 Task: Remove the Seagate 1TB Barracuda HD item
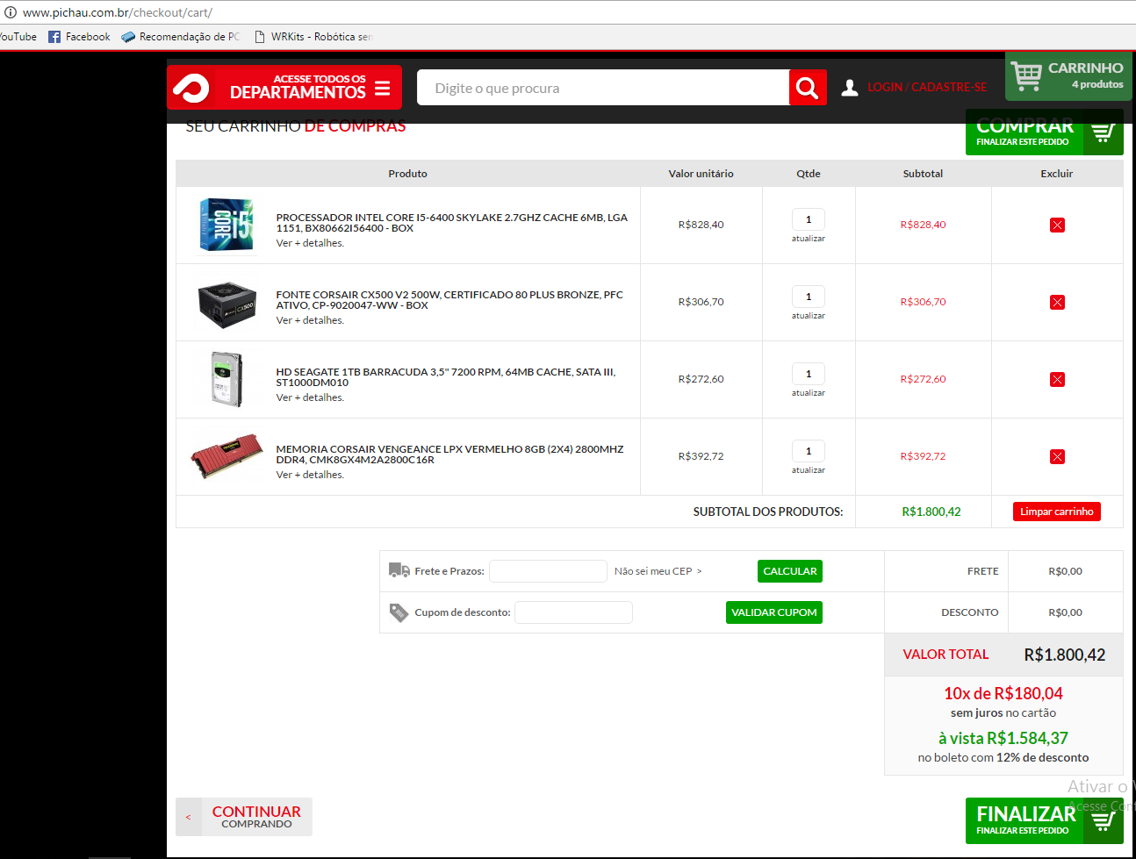[x=1057, y=380]
